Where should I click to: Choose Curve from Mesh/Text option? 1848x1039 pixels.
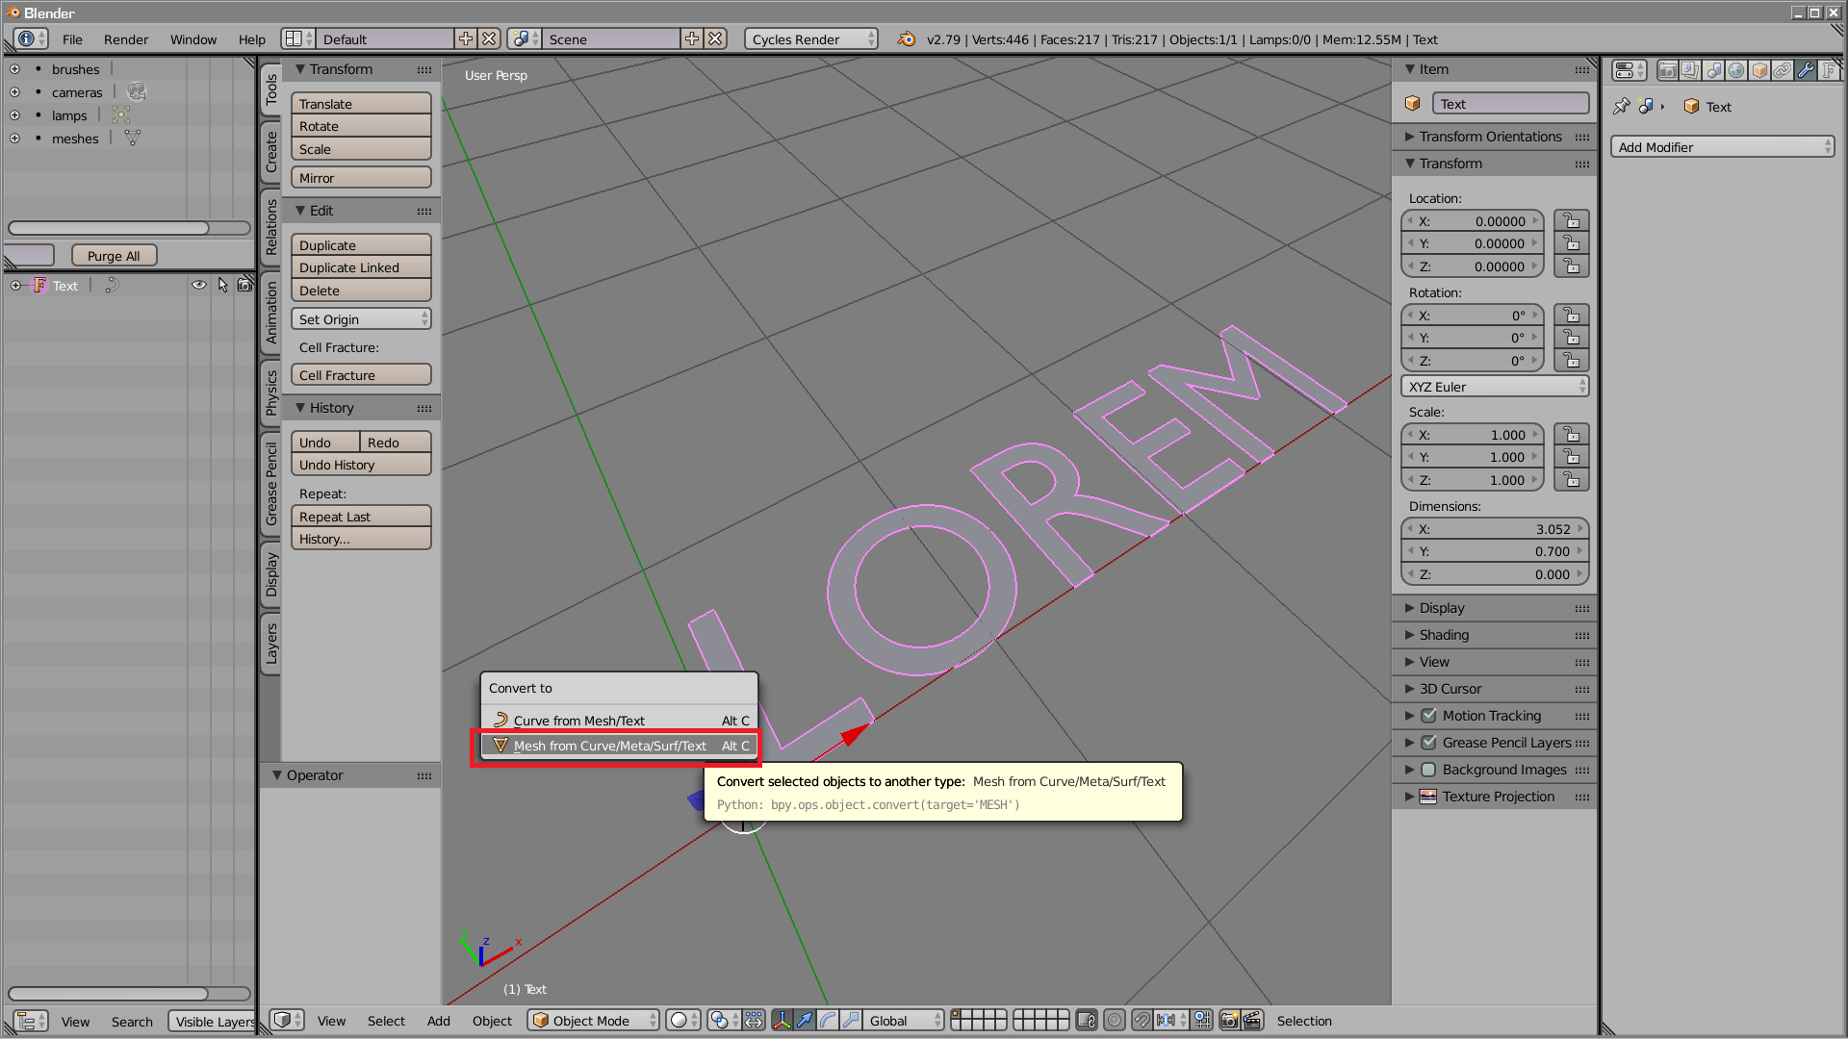click(620, 721)
